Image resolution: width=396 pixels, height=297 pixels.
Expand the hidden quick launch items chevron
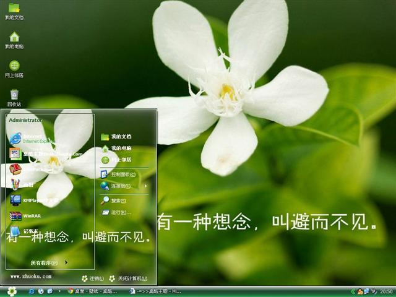click(59, 291)
